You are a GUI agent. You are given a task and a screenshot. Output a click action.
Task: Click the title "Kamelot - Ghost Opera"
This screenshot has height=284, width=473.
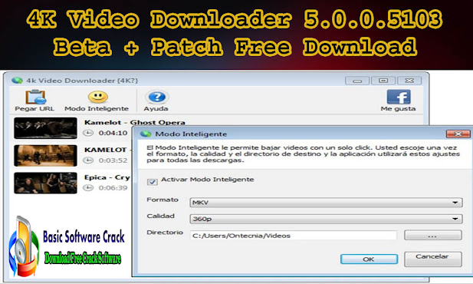[x=134, y=122]
